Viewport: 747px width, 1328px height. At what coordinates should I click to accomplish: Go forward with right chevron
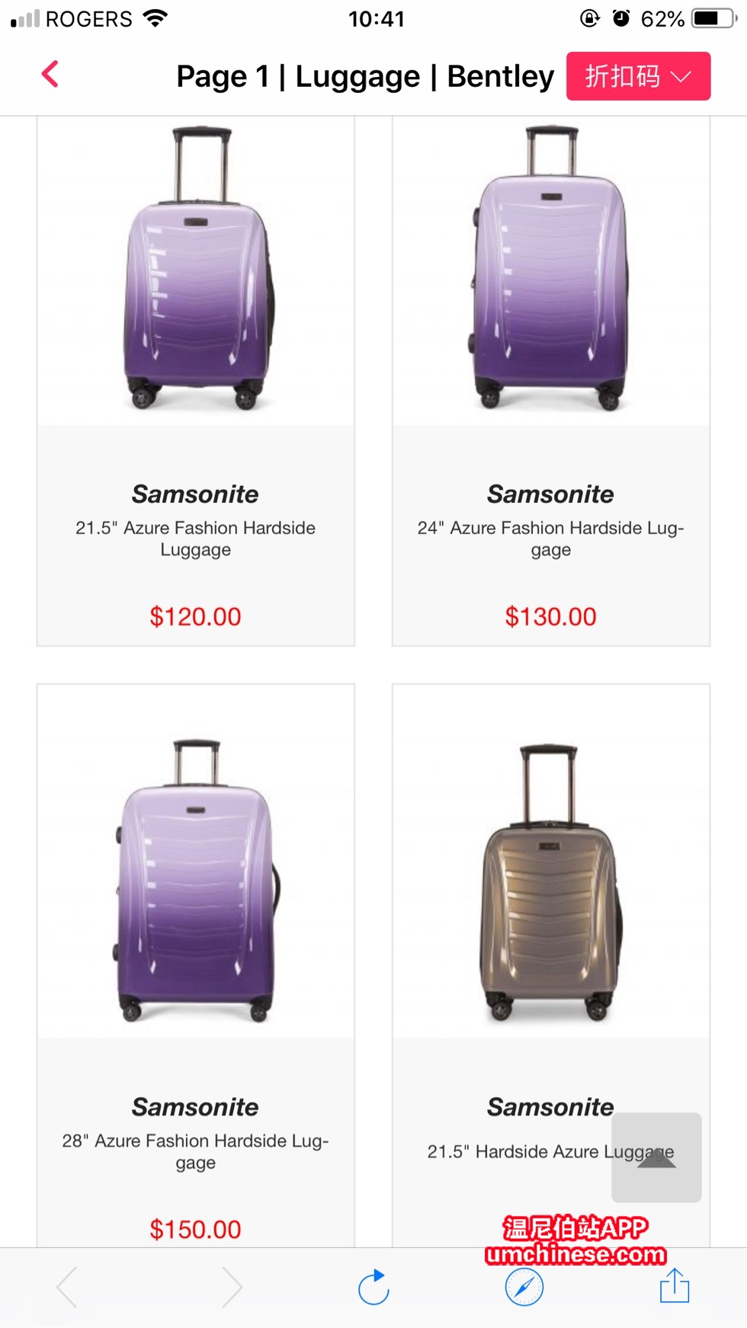pyautogui.click(x=232, y=1288)
